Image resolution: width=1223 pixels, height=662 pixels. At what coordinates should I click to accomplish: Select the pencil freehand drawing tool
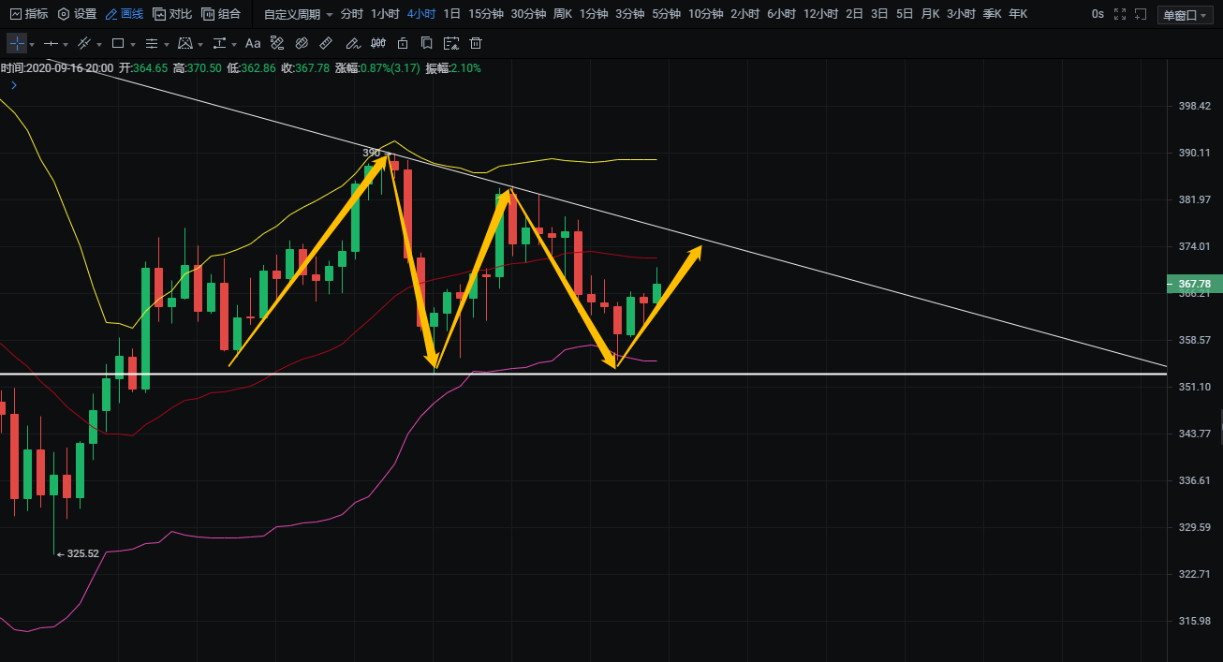(x=351, y=43)
